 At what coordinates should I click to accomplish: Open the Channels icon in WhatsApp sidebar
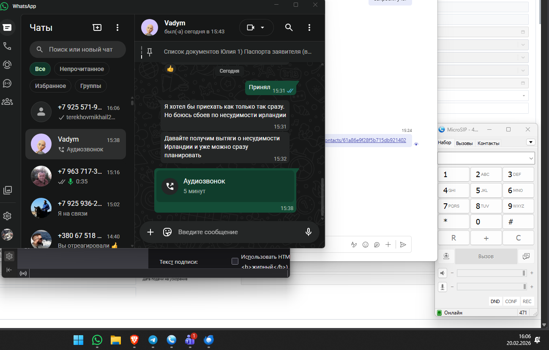pyautogui.click(x=7, y=83)
